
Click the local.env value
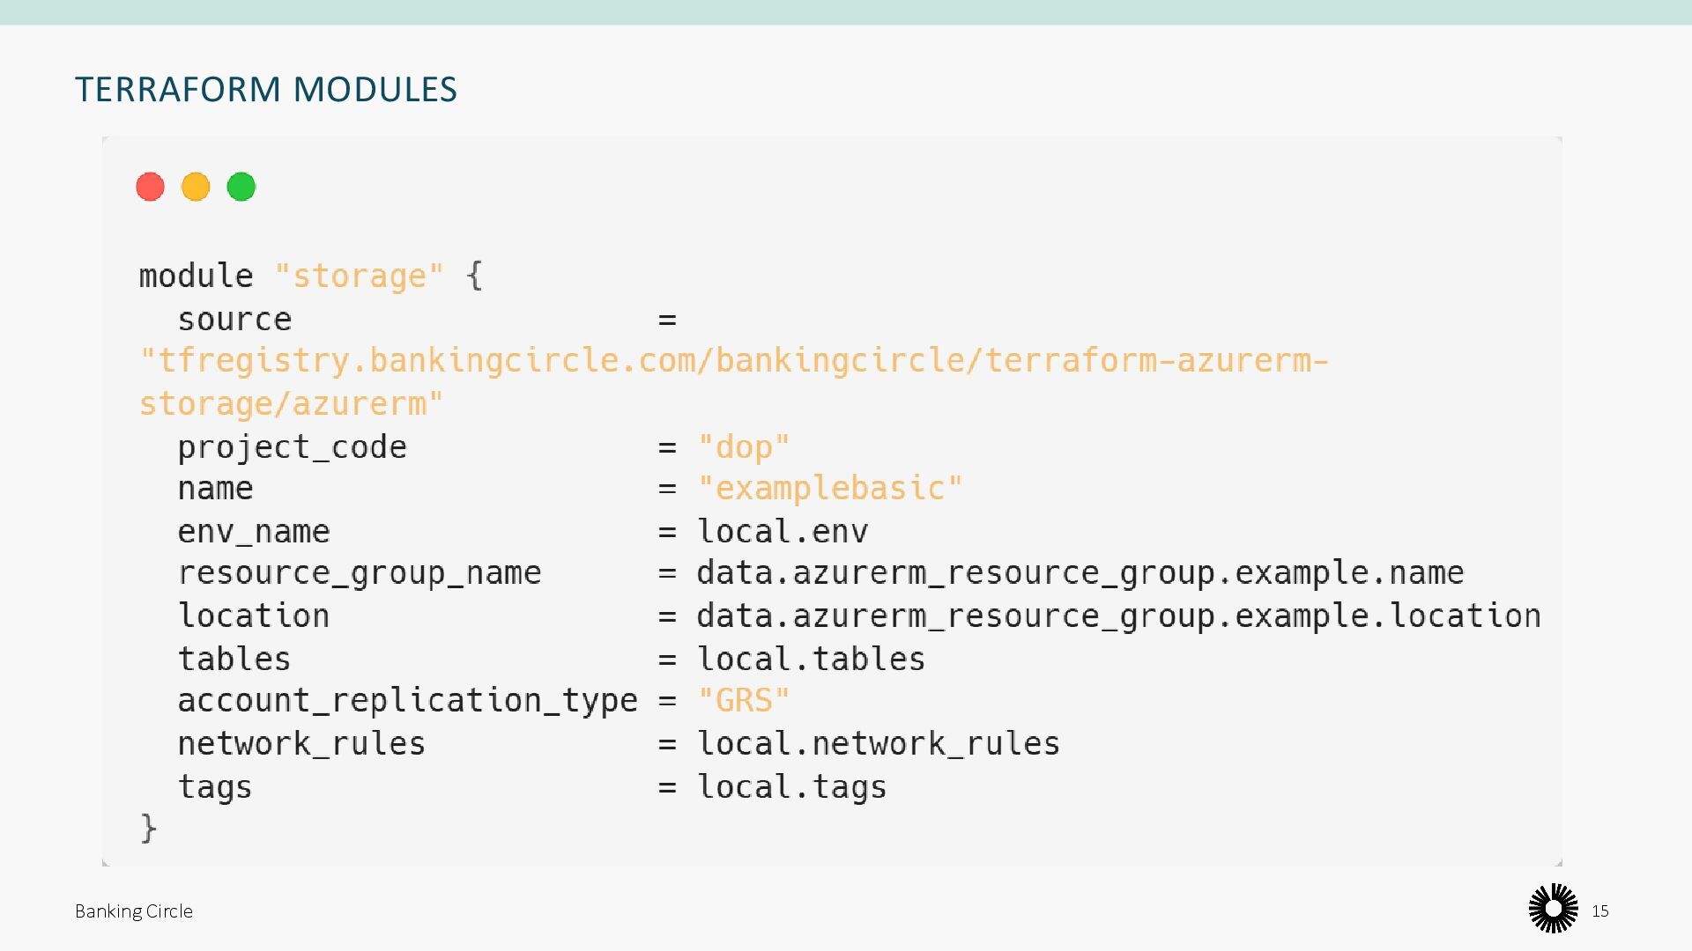(783, 532)
